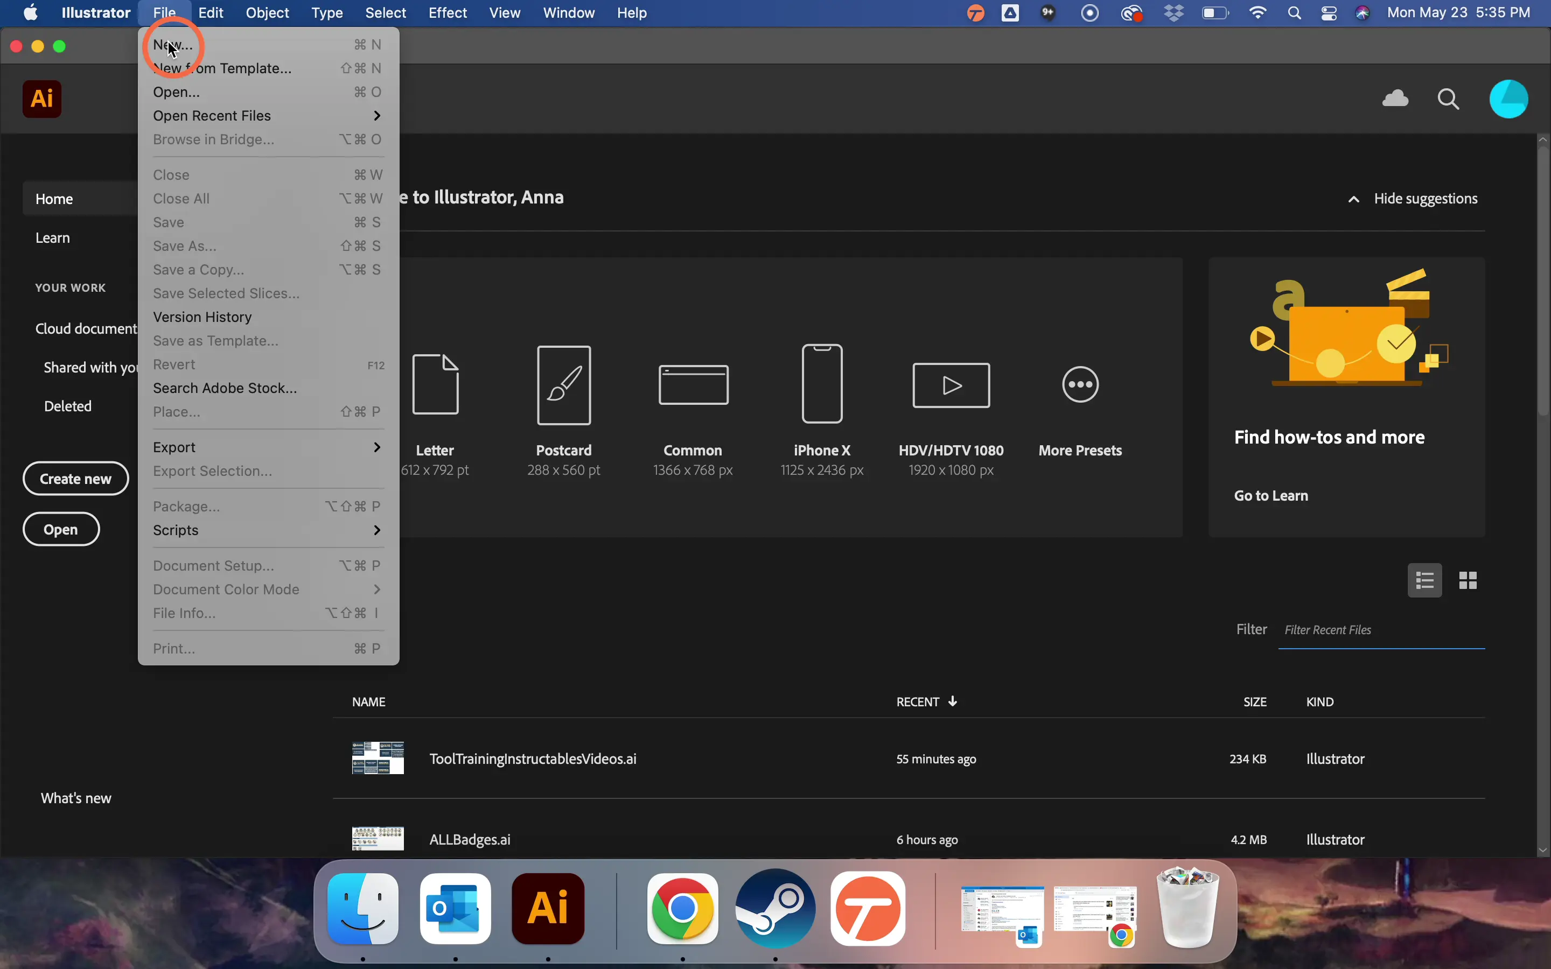Choose Version History menu item

[x=268, y=317]
